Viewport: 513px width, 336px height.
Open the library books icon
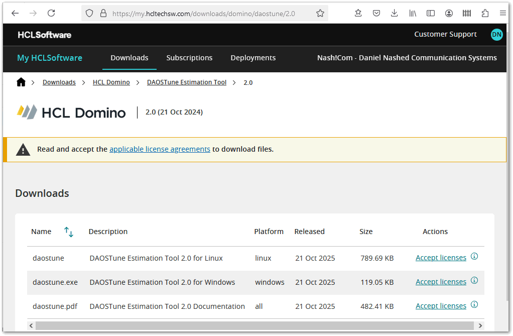click(413, 14)
